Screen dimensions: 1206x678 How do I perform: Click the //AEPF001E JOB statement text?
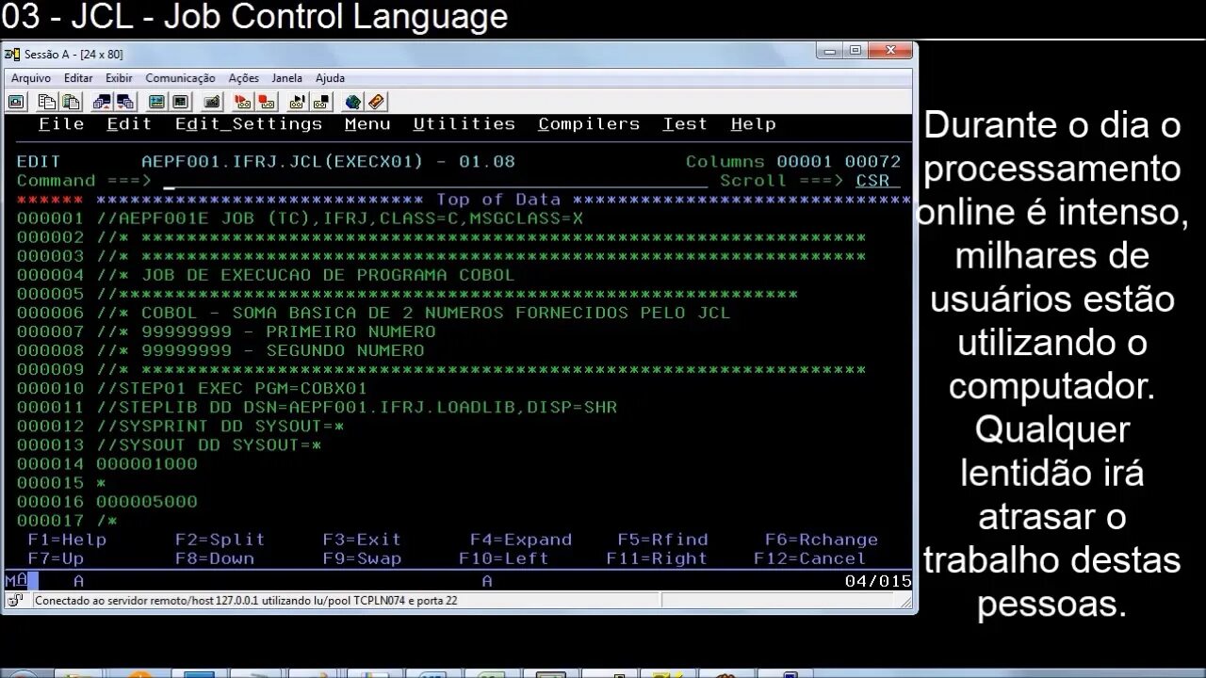click(x=339, y=218)
